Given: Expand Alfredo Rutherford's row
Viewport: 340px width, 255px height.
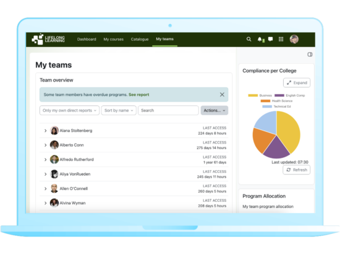Looking at the screenshot, I should 45,160.
